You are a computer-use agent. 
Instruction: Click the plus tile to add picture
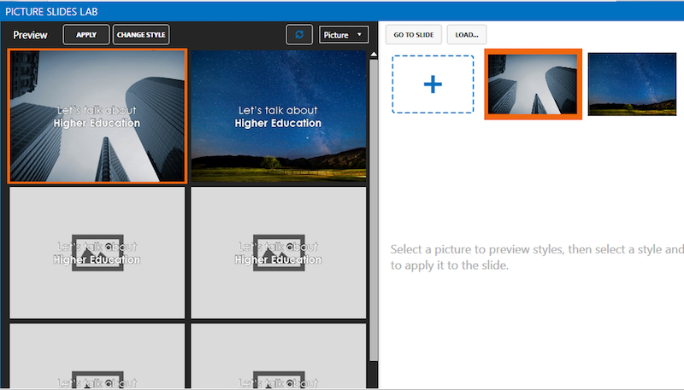click(433, 84)
